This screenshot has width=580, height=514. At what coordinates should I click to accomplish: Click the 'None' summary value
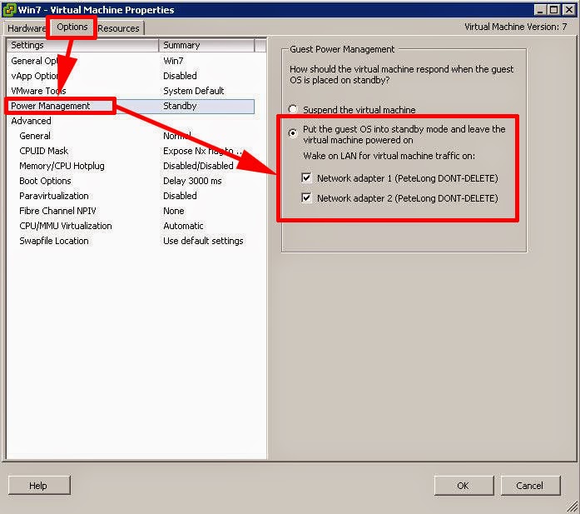click(173, 211)
